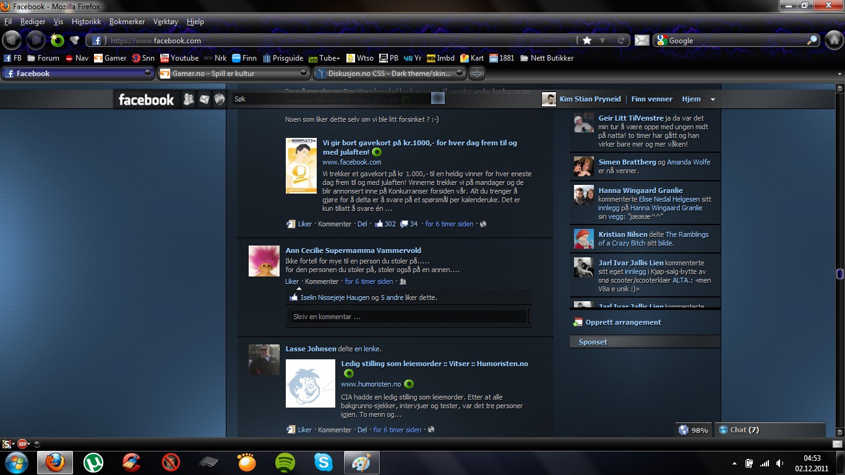Click Opprett arrangement link
This screenshot has width=845, height=475.
click(x=624, y=322)
